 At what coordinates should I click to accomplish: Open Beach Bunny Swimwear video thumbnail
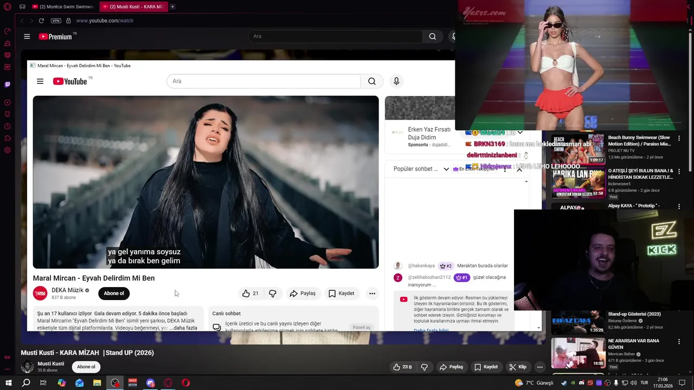pyautogui.click(x=578, y=149)
